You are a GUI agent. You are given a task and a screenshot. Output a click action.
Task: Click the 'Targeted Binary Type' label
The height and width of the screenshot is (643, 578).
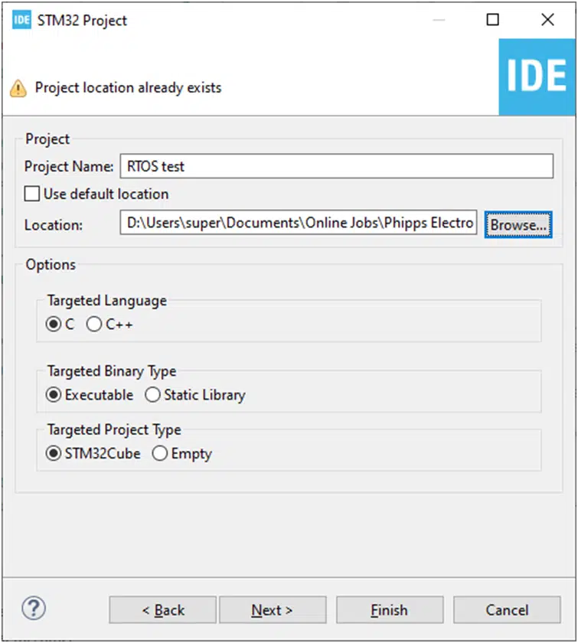point(112,371)
